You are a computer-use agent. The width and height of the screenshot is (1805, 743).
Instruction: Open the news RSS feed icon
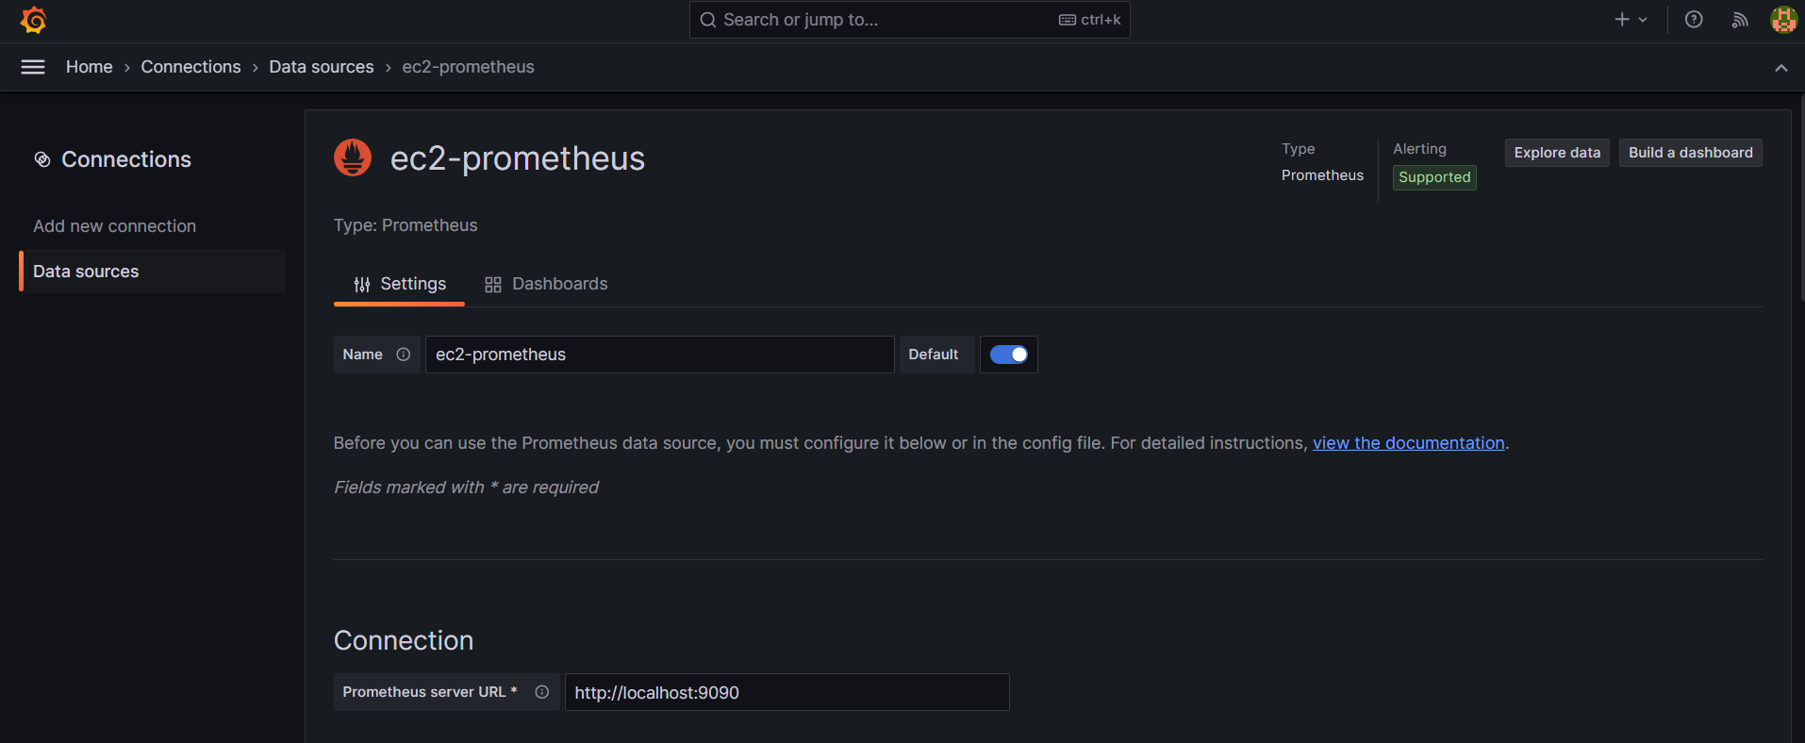(1740, 20)
